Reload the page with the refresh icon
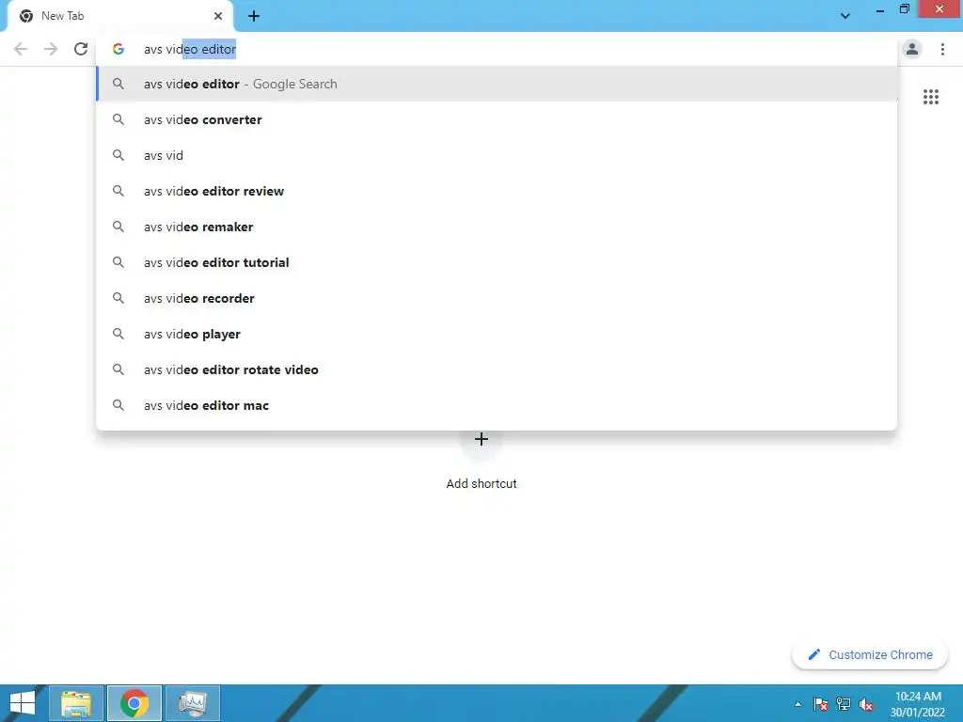 pos(81,49)
